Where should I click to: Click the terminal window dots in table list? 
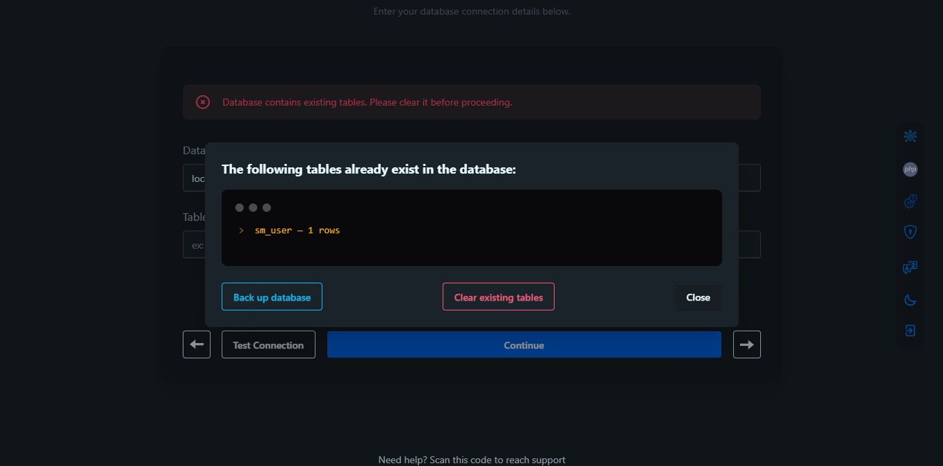253,208
